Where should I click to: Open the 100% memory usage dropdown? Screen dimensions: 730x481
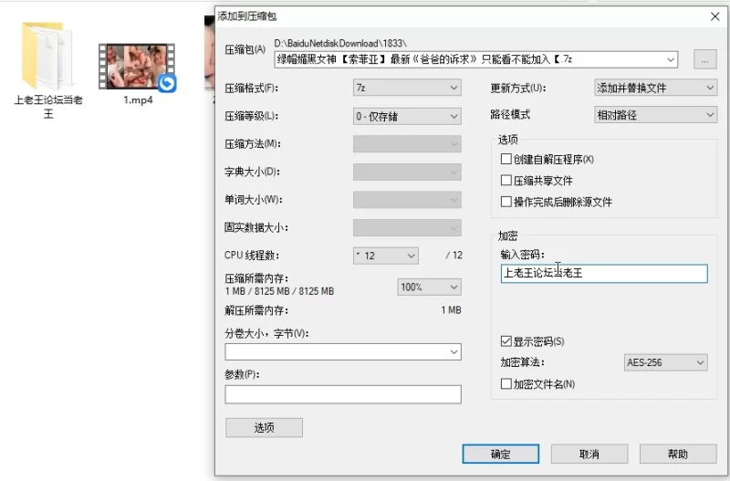[x=429, y=287]
